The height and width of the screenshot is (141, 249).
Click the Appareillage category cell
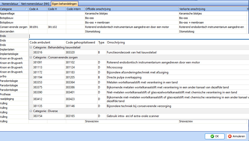pyautogui.click(x=14, y=13)
